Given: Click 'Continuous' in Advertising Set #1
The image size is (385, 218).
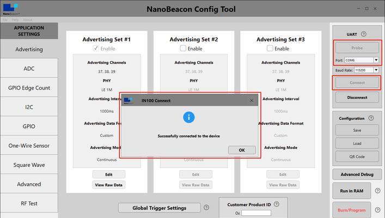Looking at the screenshot, I should coord(107,160).
